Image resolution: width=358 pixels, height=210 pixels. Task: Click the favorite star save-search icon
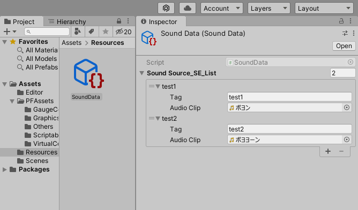click(106, 32)
